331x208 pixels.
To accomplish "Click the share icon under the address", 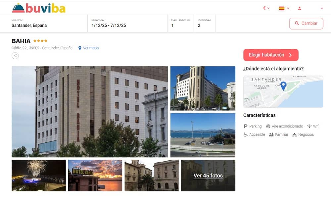I will [15, 56].
